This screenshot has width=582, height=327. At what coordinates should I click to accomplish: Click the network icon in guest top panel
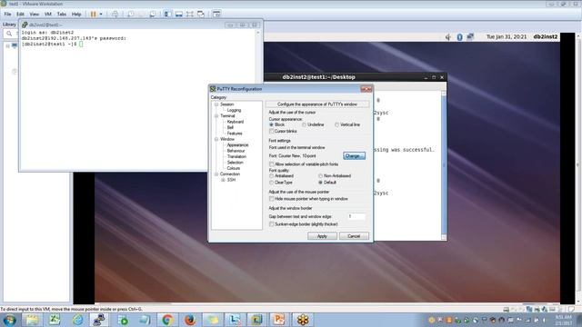(470, 36)
